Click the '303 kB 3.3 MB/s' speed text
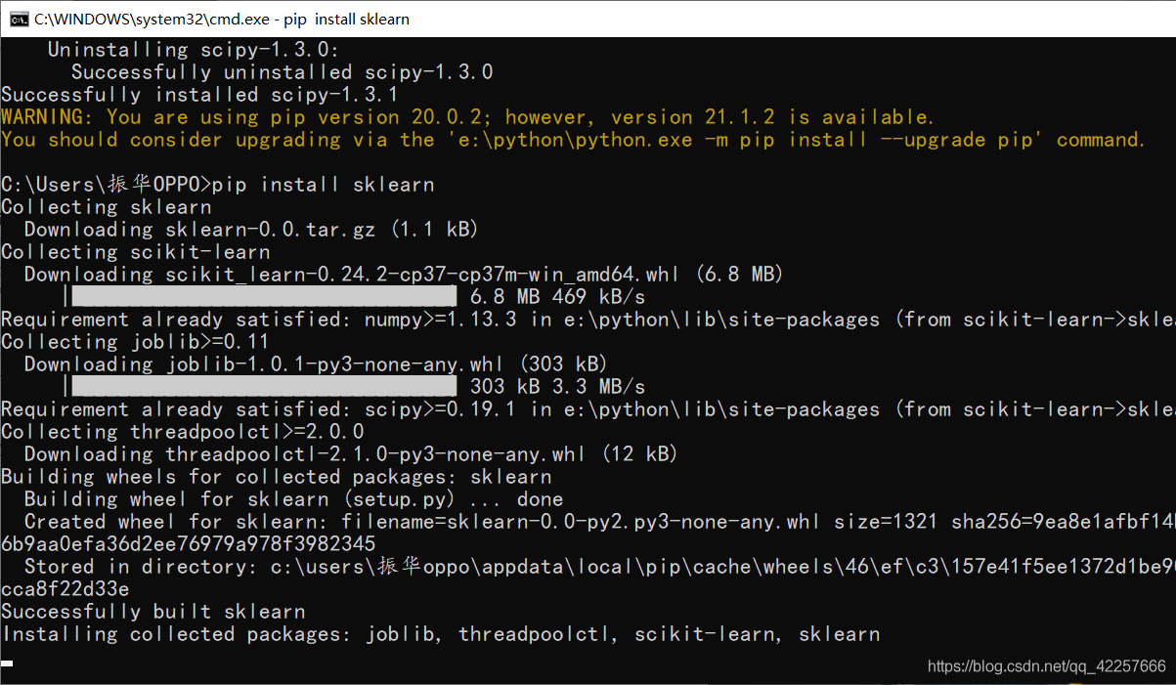The image size is (1176, 685). [557, 387]
